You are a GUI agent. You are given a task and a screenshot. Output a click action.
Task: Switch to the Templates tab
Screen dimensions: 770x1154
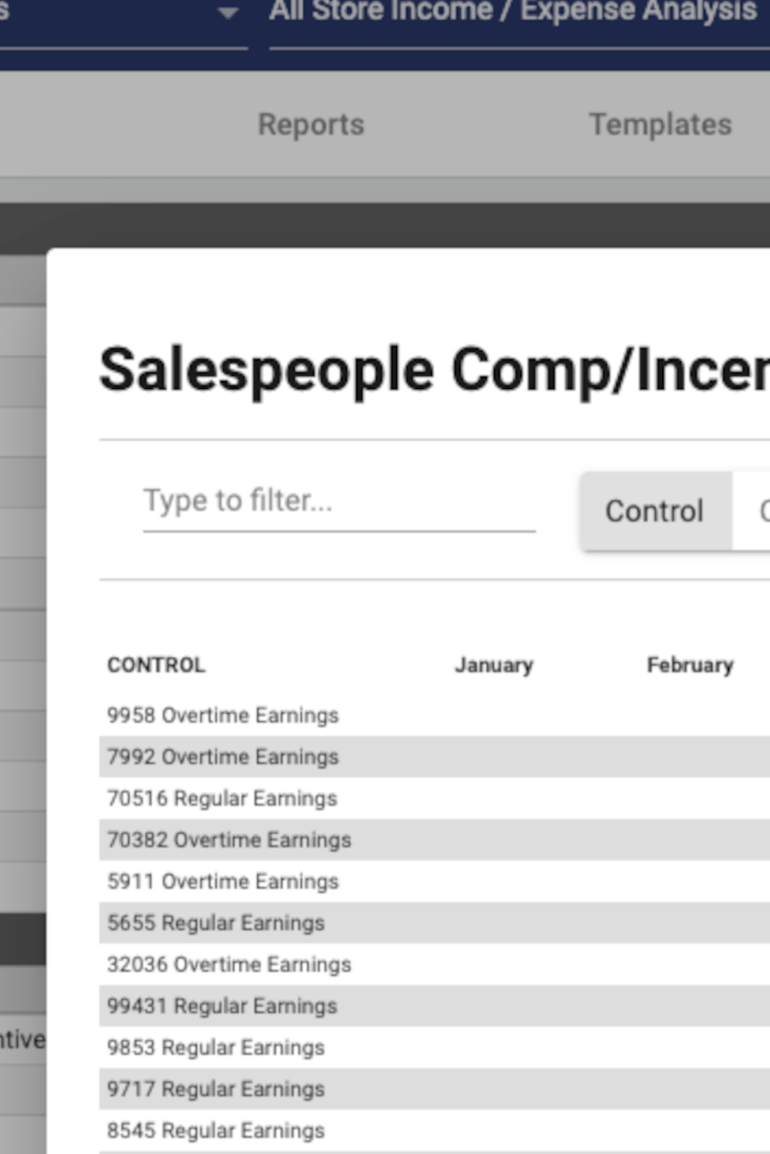660,125
